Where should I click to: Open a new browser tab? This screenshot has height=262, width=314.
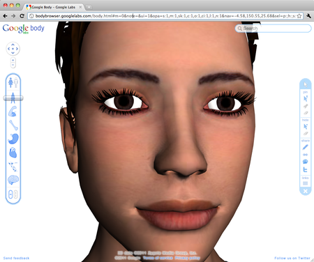click(x=89, y=8)
